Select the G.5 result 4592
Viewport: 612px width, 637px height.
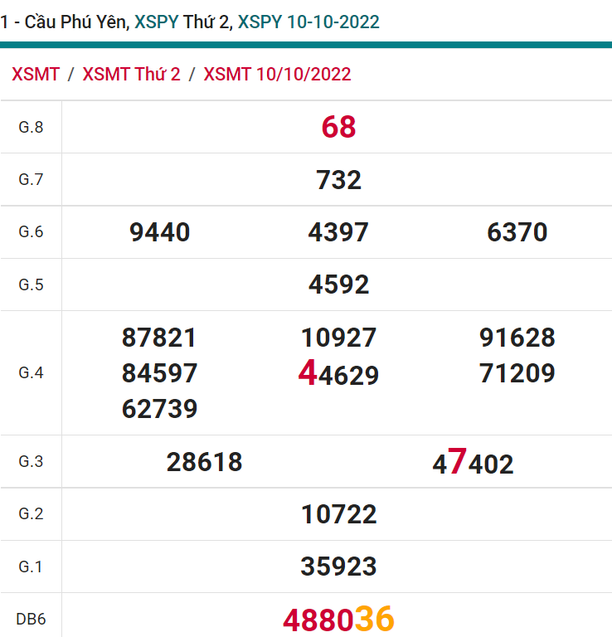[x=338, y=284]
